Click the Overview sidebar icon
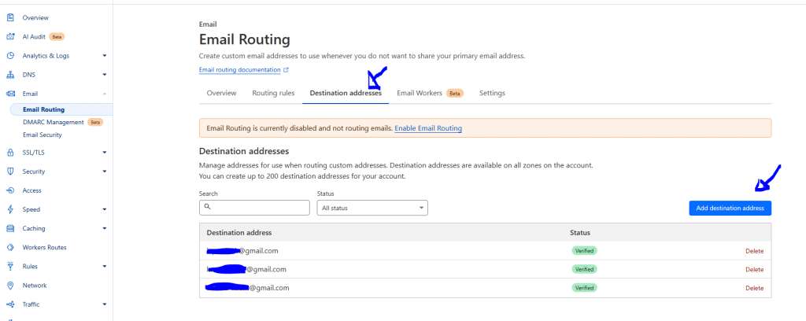This screenshot has width=806, height=321. 10,17
